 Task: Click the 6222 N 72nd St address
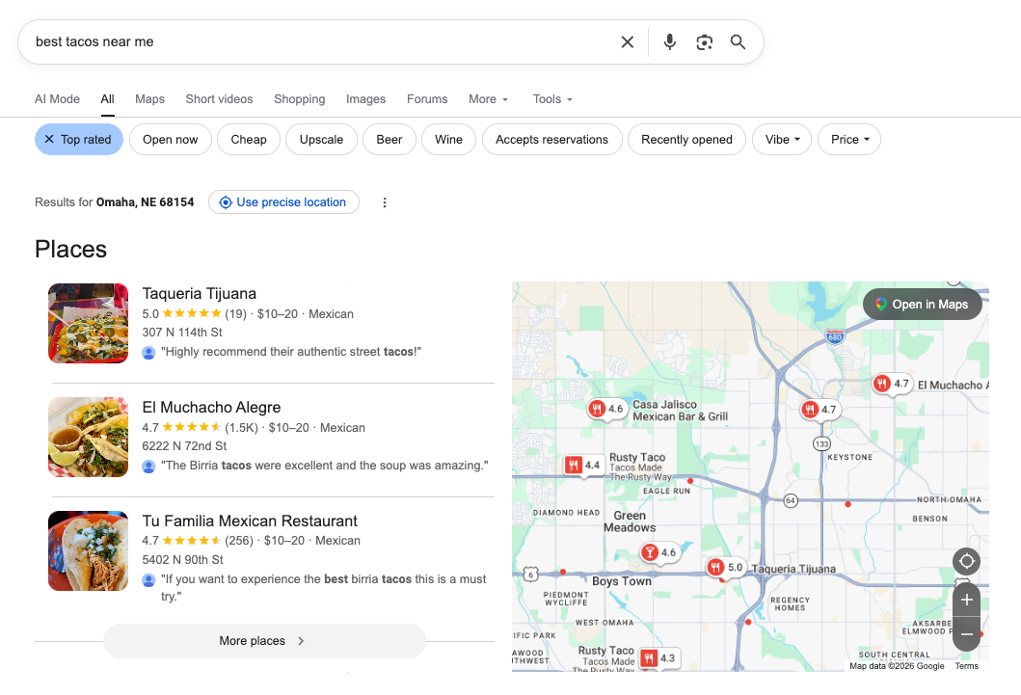[x=184, y=446]
